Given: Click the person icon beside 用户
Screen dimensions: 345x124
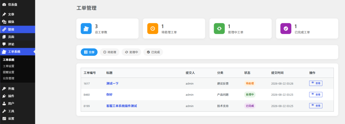Looking at the screenshot, I should (4, 104).
